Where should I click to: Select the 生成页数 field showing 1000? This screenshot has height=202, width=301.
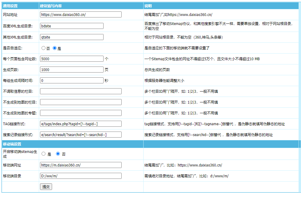pos(72,70)
